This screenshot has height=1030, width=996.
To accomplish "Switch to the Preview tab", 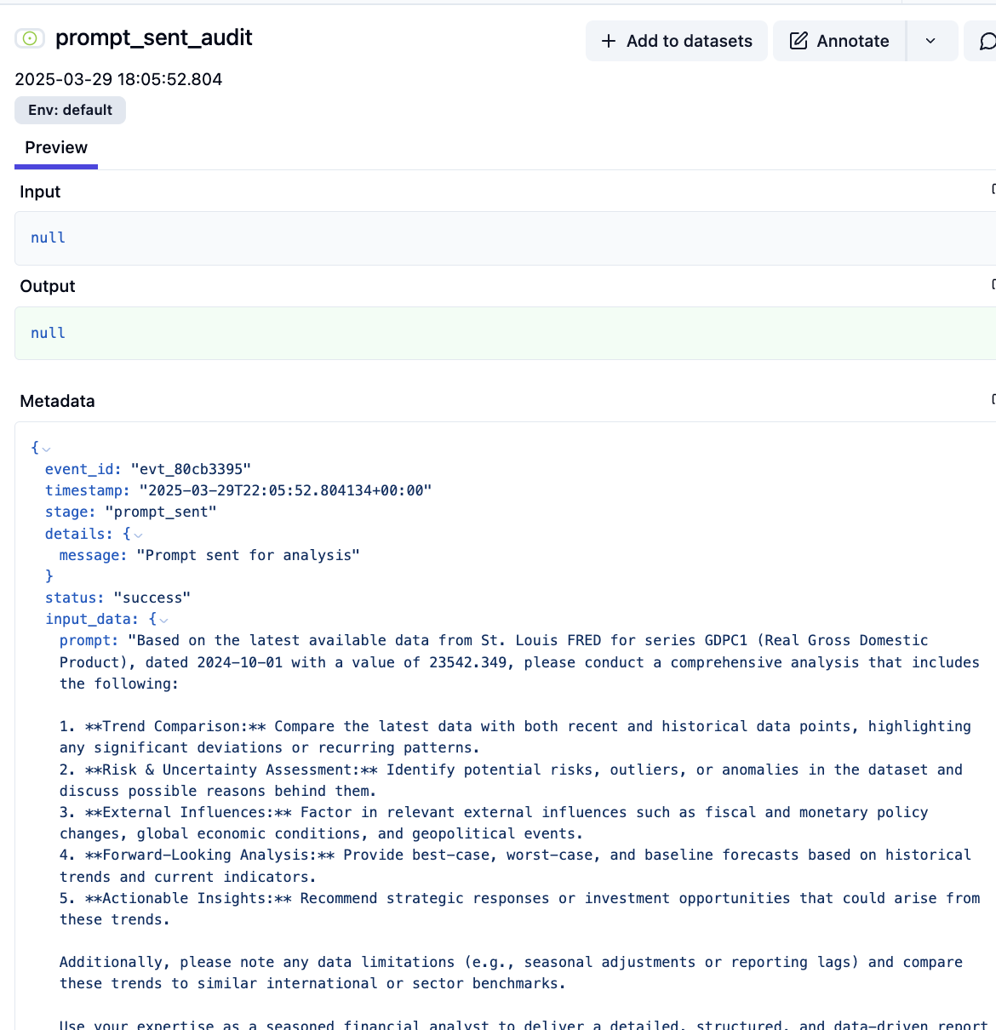I will click(55, 147).
